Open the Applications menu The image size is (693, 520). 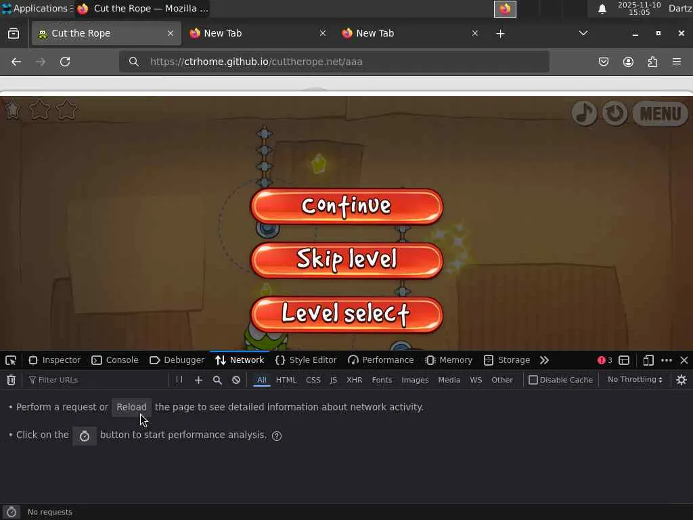[x=37, y=8]
